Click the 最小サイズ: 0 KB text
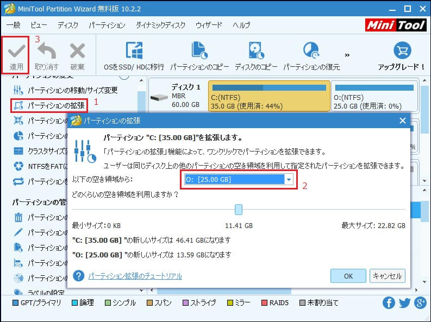 click(96, 226)
